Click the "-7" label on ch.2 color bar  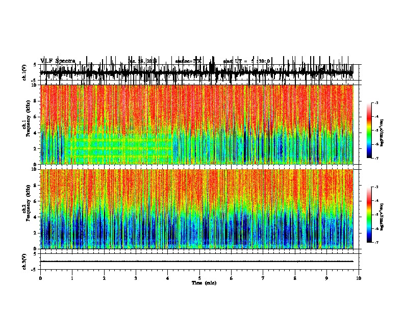(x=376, y=243)
